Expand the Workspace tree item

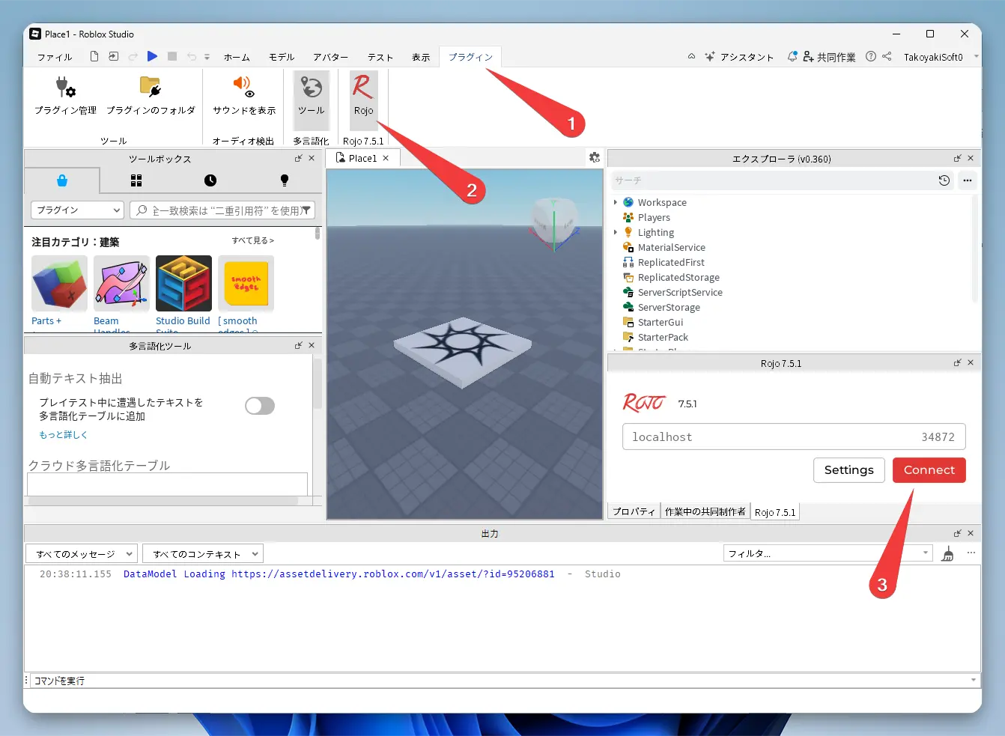tap(616, 202)
